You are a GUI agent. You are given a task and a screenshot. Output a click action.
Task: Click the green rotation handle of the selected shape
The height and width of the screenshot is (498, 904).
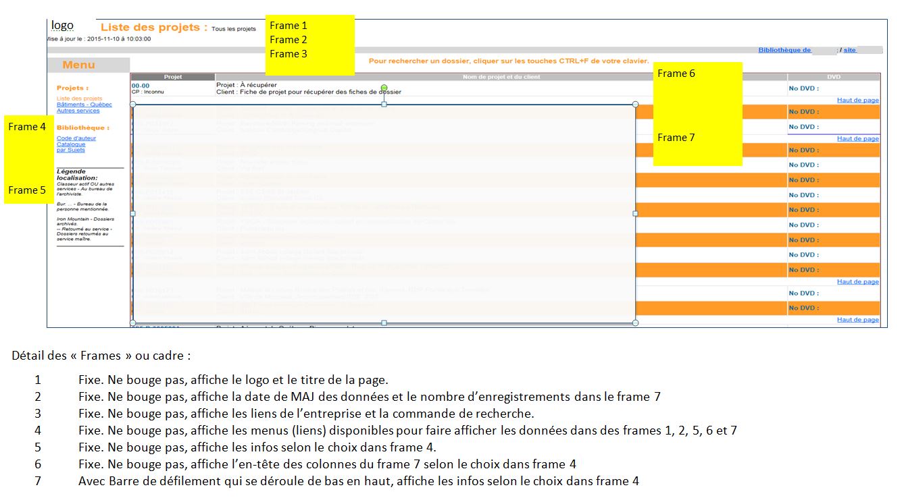click(384, 88)
